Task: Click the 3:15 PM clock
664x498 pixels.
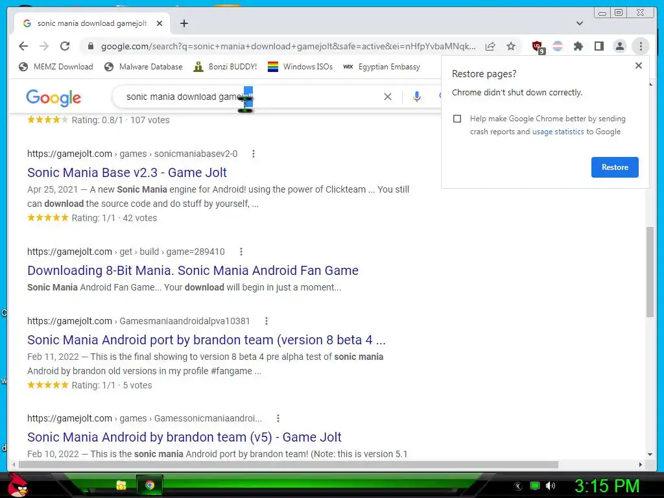Action: 606,486
